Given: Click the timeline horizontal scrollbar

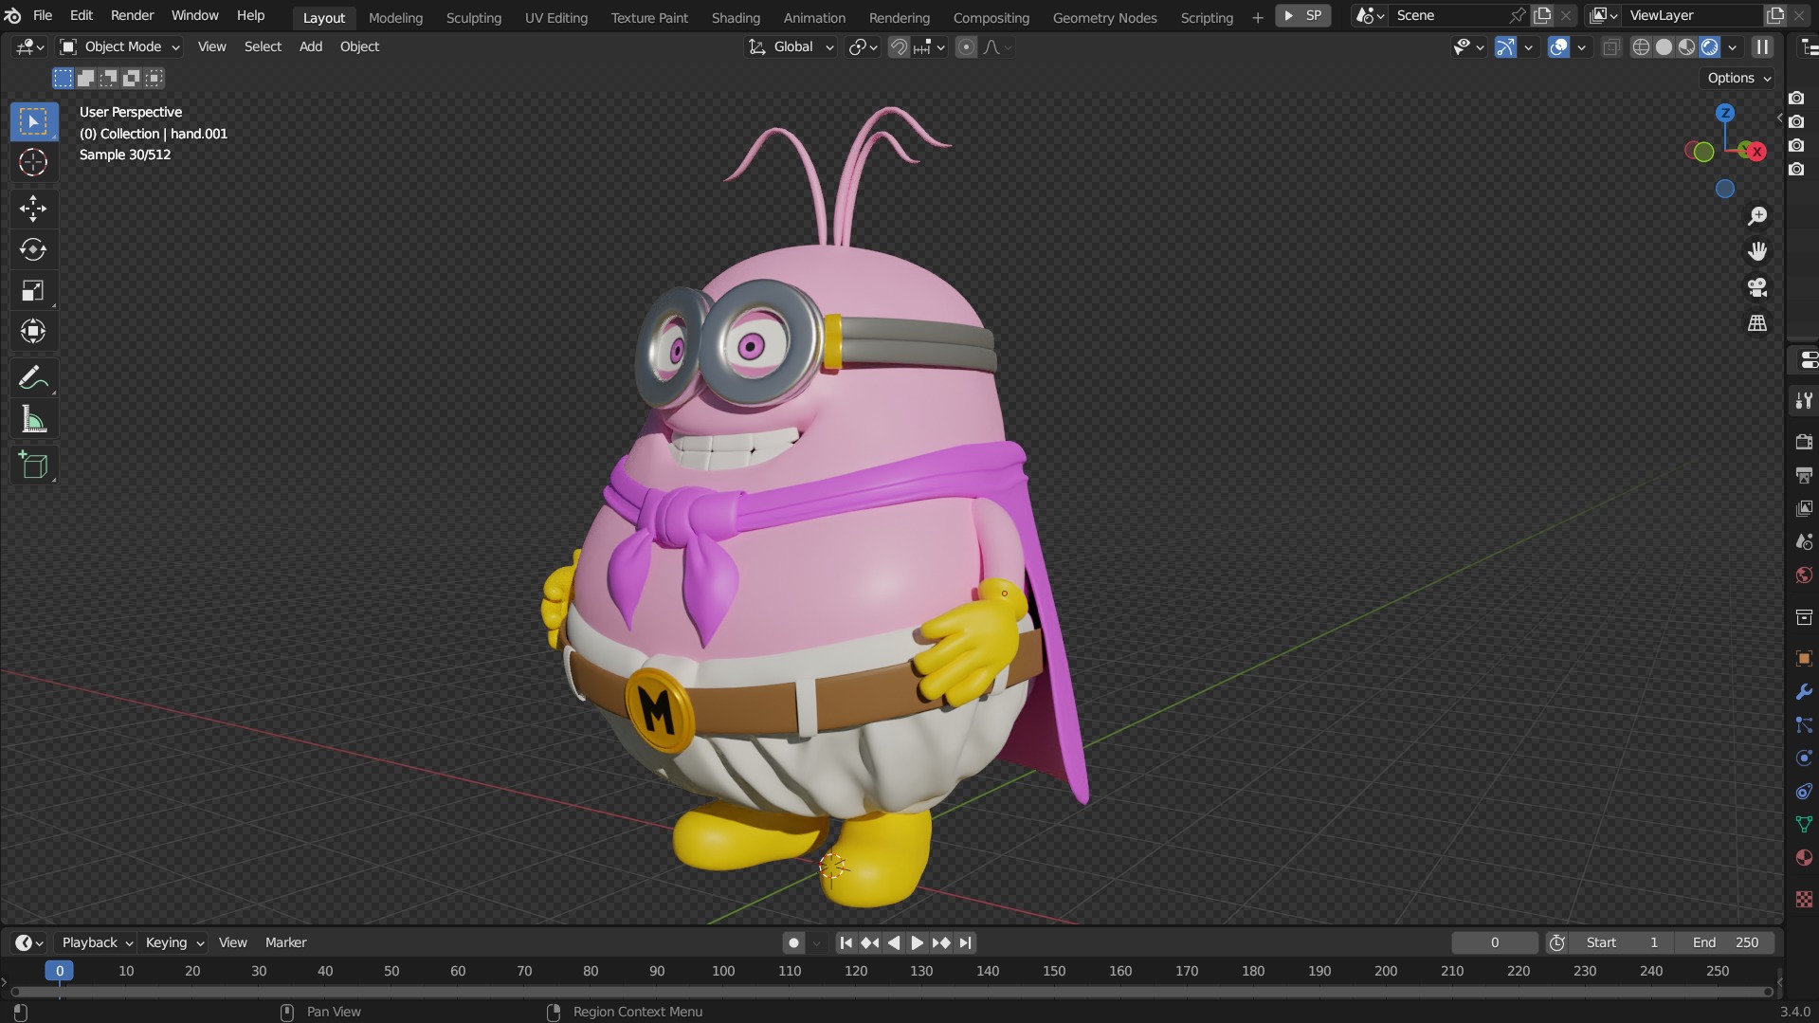Looking at the screenshot, I should pyautogui.click(x=891, y=992).
